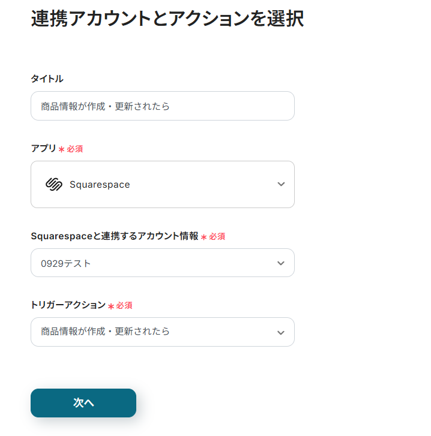Click the Squarespaceと連携するアカウント情報 label
This screenshot has width=431, height=436.
click(114, 236)
